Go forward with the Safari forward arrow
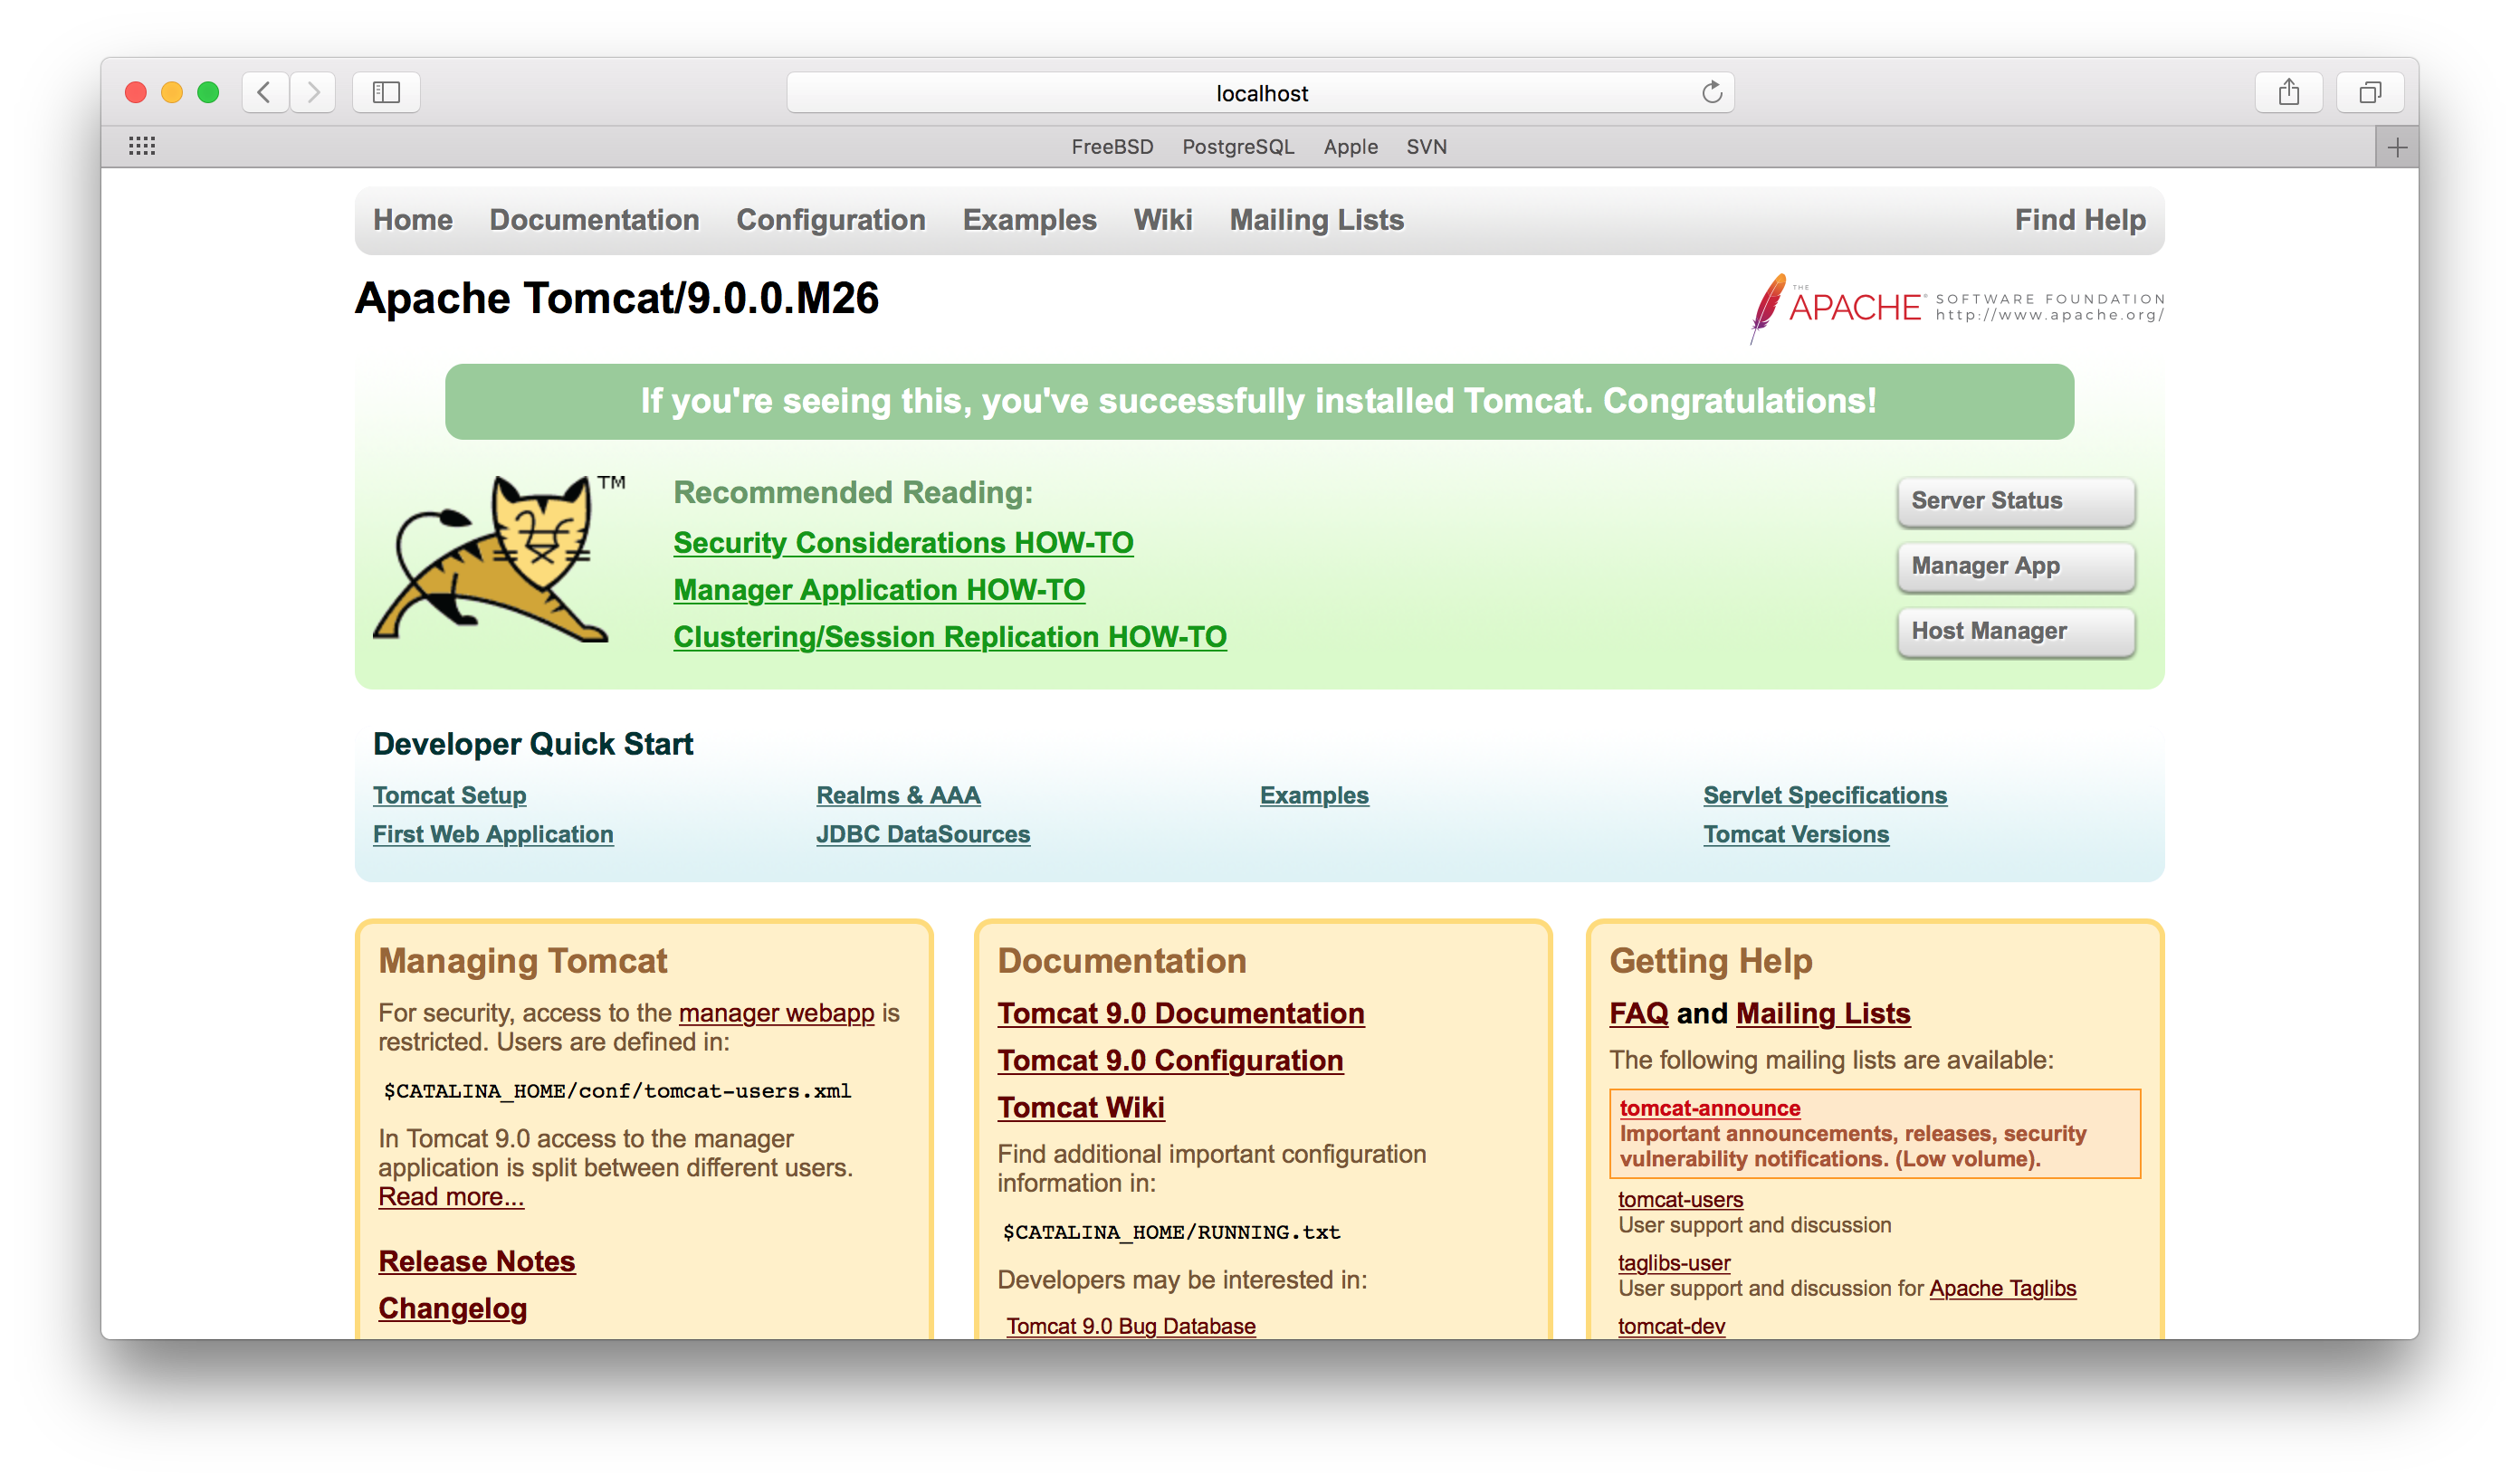This screenshot has width=2520, height=1484. coord(313,93)
